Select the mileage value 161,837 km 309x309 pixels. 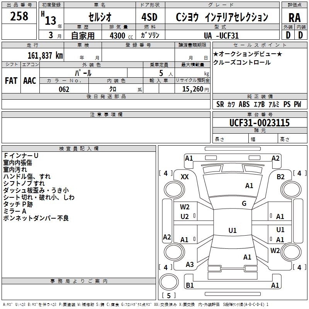click(x=45, y=55)
